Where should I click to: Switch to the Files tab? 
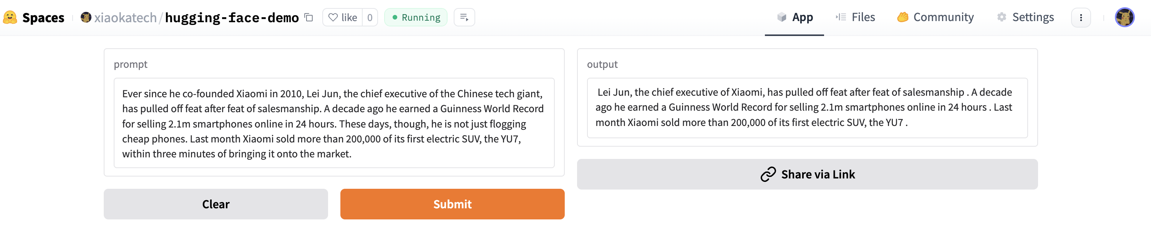855,17
